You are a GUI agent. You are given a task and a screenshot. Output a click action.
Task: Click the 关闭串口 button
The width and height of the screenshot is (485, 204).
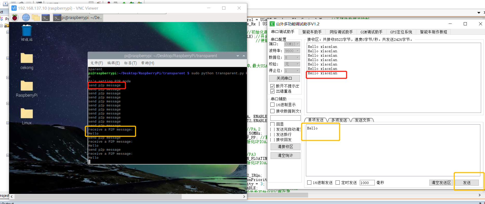click(x=284, y=78)
